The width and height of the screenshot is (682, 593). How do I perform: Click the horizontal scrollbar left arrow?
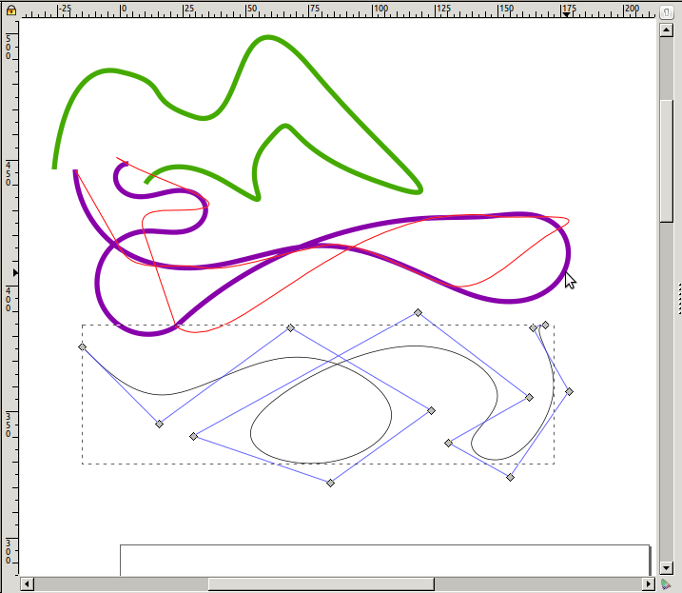pyautogui.click(x=28, y=583)
